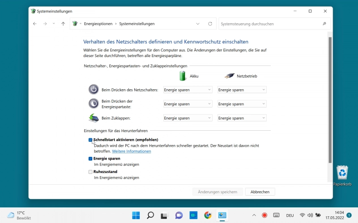
Task: Open the Wi-Fi network tray icon
Action: point(303,215)
